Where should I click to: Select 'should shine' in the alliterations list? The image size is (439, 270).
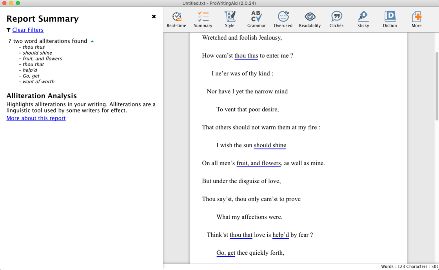point(37,53)
